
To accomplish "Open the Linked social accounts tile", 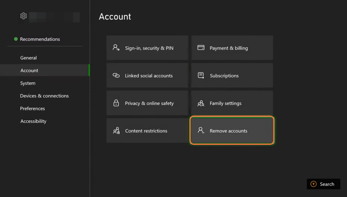I will pos(147,75).
